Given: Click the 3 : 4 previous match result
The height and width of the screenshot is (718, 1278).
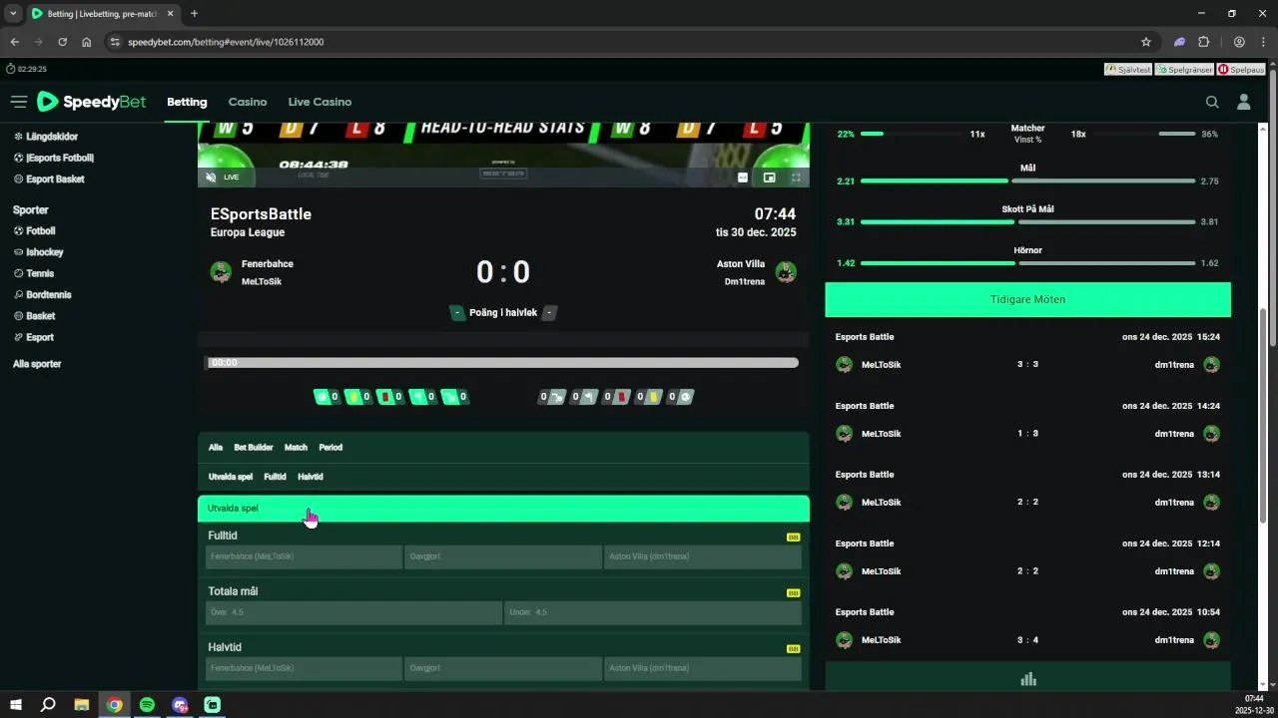Looking at the screenshot, I should [1027, 640].
